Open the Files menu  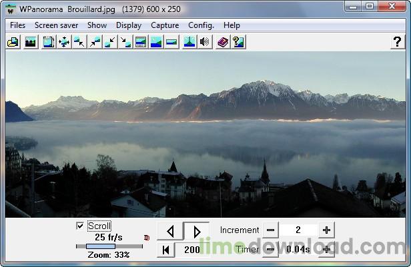pyautogui.click(x=17, y=25)
